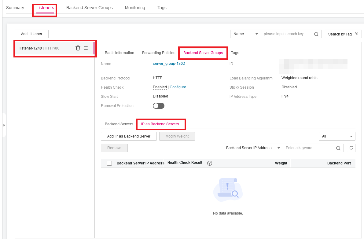Click the Add Listener button
Image resolution: width=364 pixels, height=239 pixels.
31,34
